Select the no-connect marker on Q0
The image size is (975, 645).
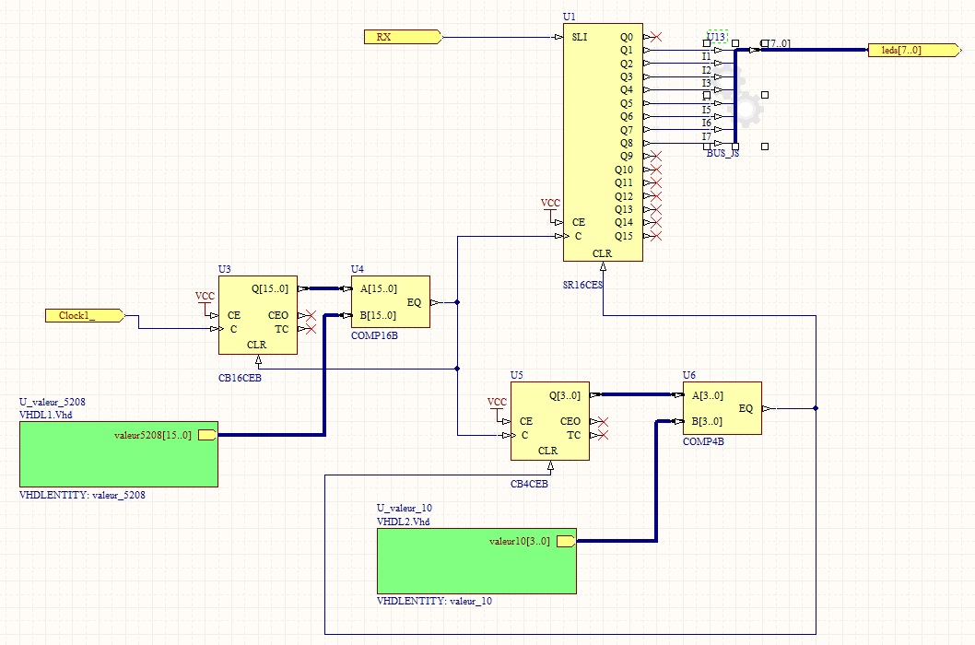pos(654,37)
